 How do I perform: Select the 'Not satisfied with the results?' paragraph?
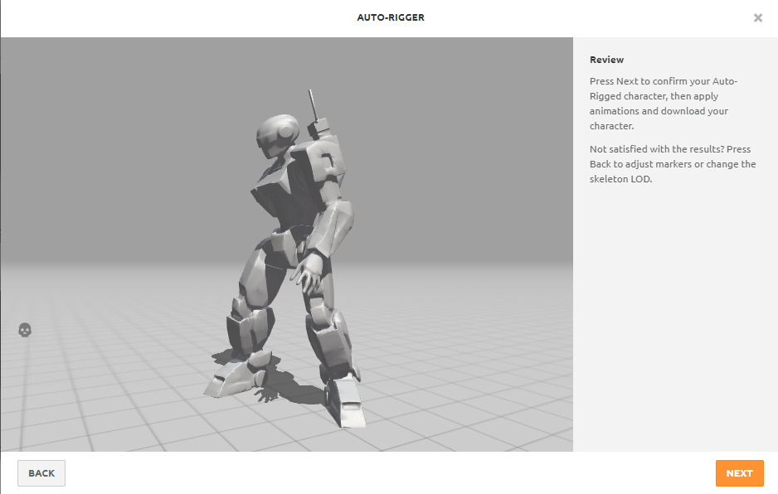[673, 163]
